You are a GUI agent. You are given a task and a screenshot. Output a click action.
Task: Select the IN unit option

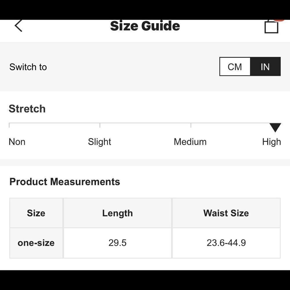click(265, 67)
